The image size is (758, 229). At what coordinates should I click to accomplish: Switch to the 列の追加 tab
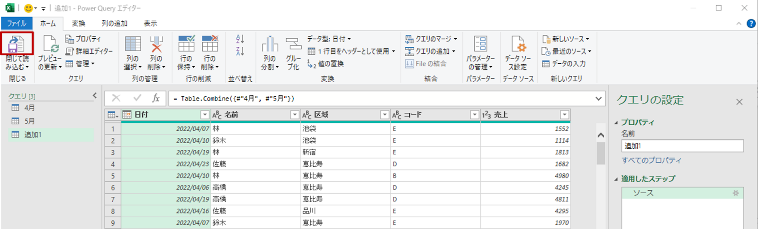point(115,23)
